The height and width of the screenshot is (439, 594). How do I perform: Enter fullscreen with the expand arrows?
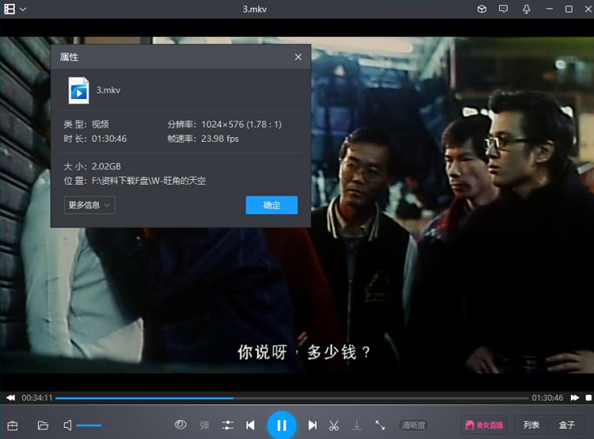pyautogui.click(x=380, y=426)
